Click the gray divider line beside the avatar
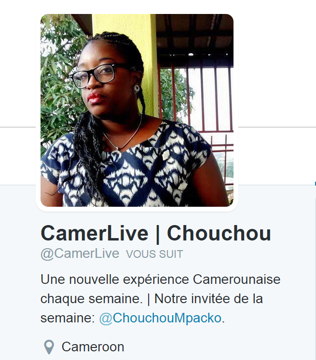The image size is (316, 360). pos(277,127)
